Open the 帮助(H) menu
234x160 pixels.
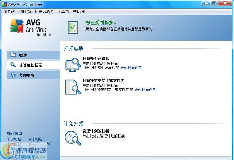tap(79, 12)
